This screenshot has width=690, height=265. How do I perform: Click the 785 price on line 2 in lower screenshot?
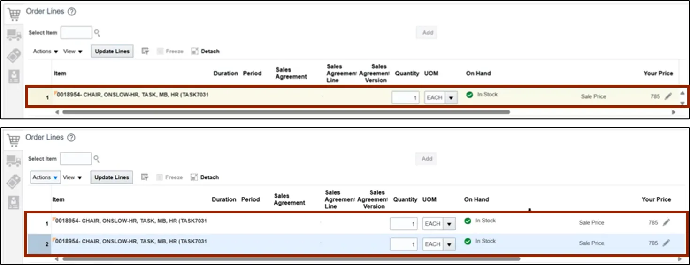pyautogui.click(x=653, y=243)
